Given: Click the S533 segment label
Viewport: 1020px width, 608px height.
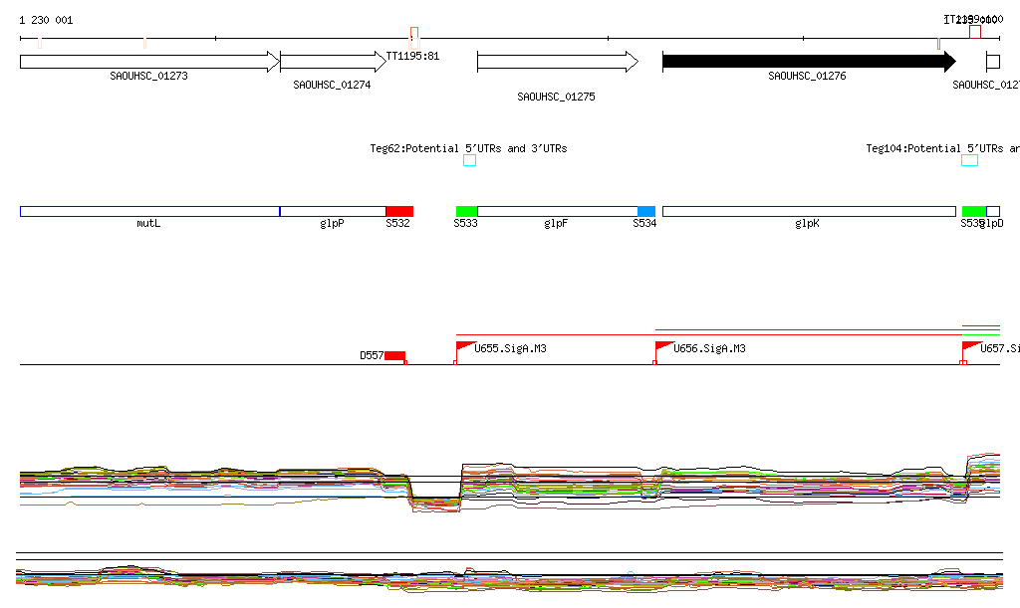Looking at the screenshot, I should point(465,224).
